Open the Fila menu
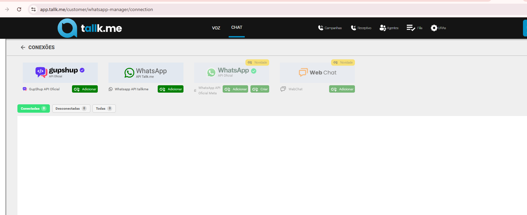This screenshot has height=215, width=527. tap(415, 28)
